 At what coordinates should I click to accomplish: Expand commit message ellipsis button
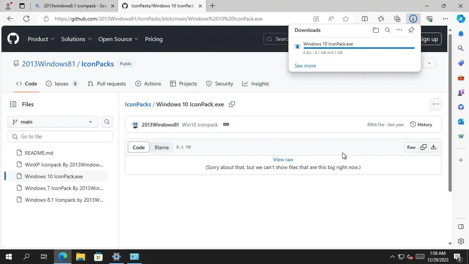point(226,125)
